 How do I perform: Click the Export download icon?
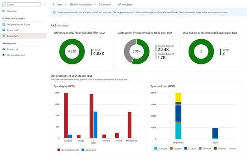pyautogui.click(x=53, y=5)
